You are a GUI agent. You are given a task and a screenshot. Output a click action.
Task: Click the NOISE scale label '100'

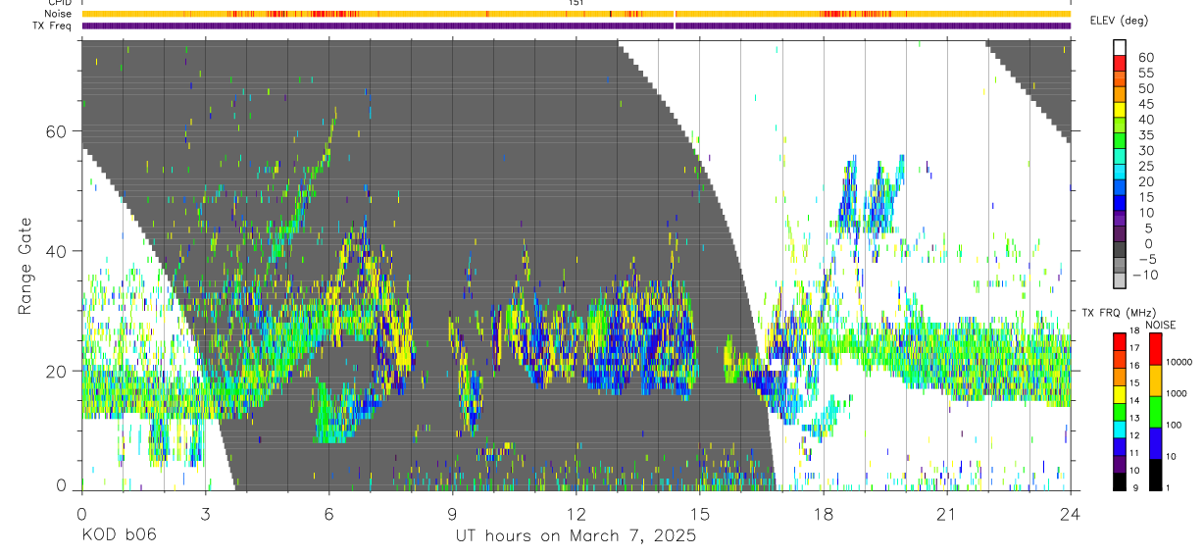1173,425
